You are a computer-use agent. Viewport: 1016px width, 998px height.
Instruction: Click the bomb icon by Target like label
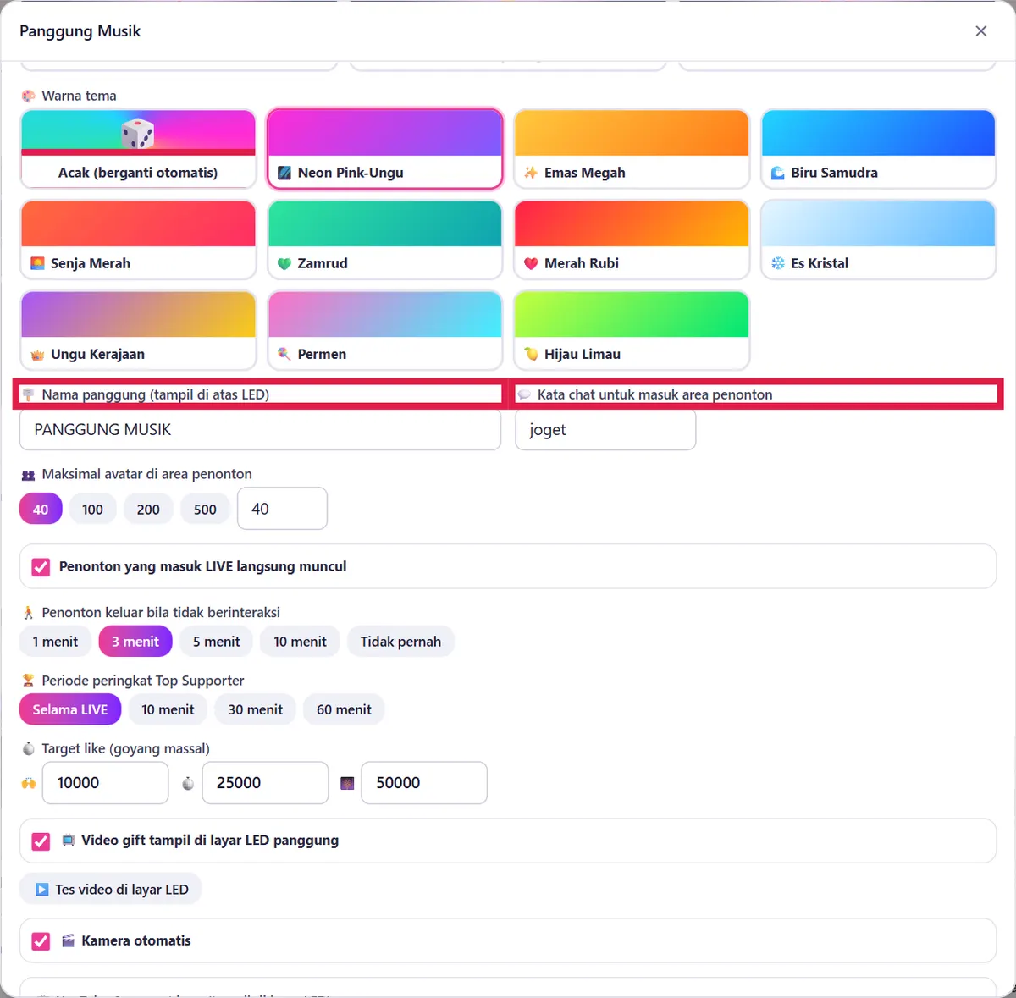click(x=28, y=748)
